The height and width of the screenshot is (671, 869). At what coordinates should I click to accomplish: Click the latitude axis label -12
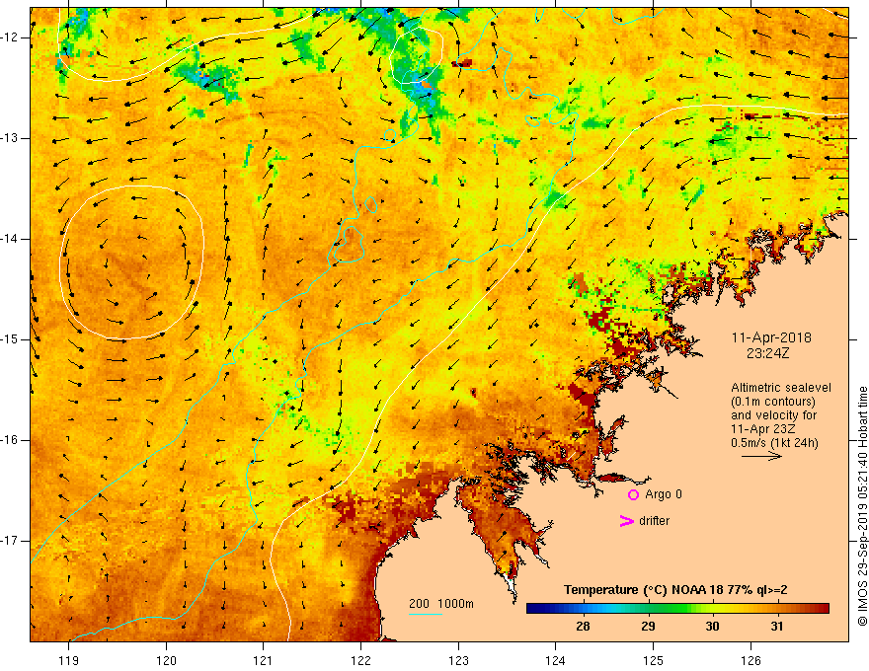click(11, 37)
